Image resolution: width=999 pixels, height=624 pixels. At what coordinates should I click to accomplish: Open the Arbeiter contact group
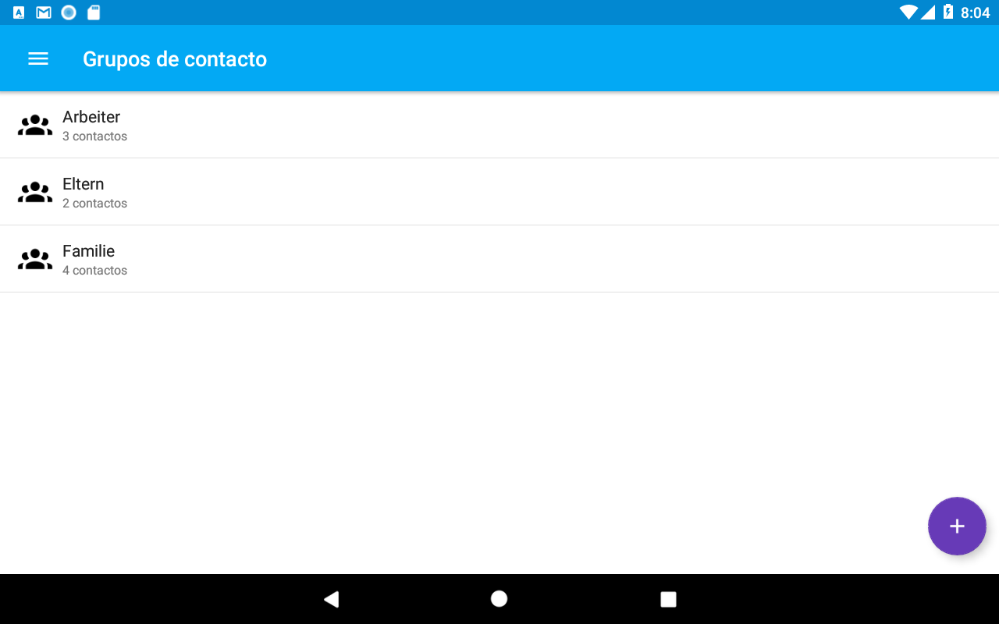499,126
